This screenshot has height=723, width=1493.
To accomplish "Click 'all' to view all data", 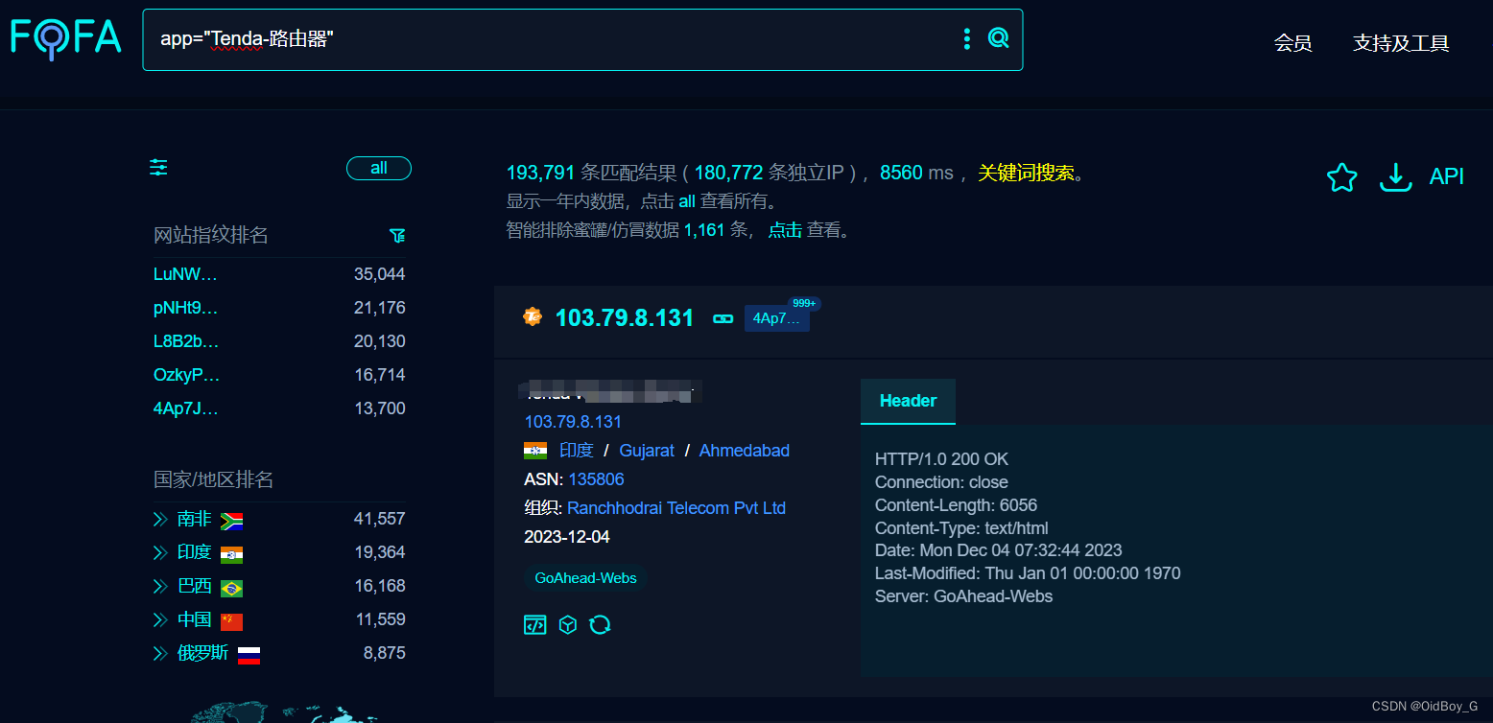I will (687, 201).
